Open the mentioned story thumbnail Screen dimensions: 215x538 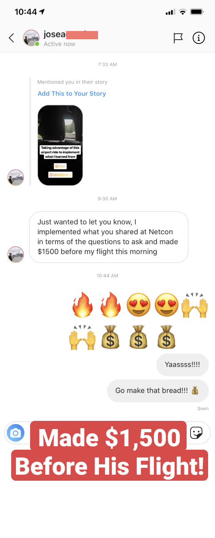coord(60,145)
